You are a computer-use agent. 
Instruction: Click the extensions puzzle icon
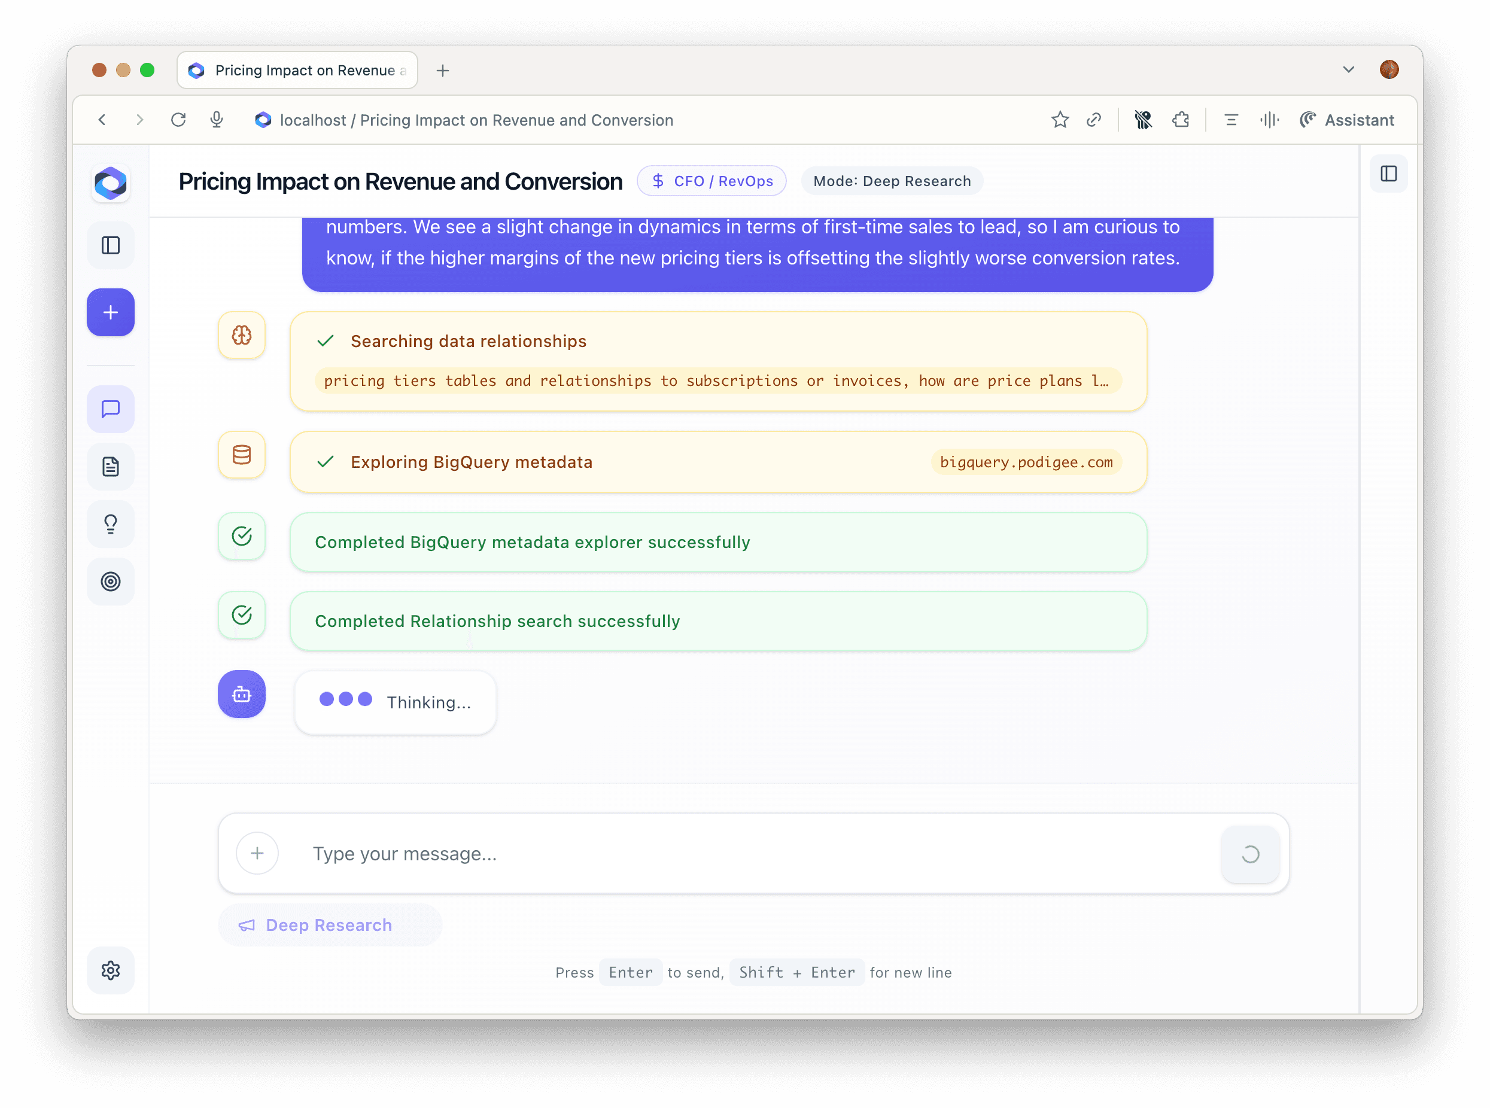[x=1181, y=120]
